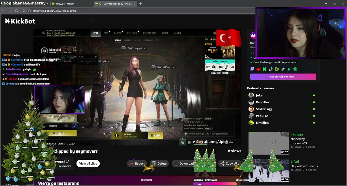Open external link icon beside channel name

(x=67, y=161)
